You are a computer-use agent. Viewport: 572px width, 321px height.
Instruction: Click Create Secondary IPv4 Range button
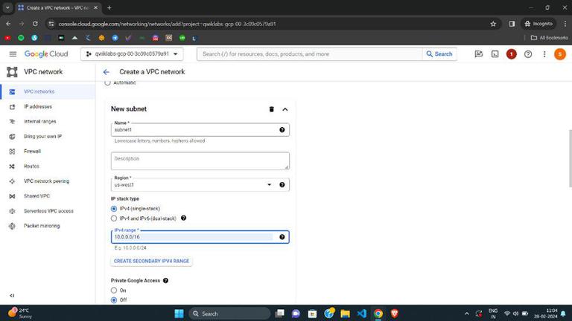tap(151, 262)
